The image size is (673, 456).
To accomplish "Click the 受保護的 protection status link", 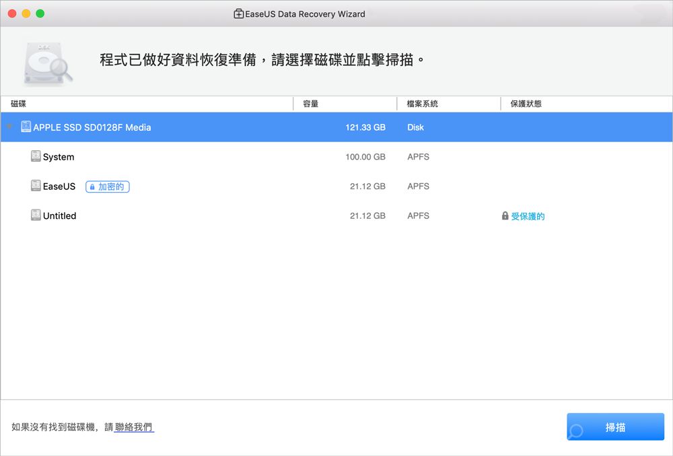I will [528, 216].
